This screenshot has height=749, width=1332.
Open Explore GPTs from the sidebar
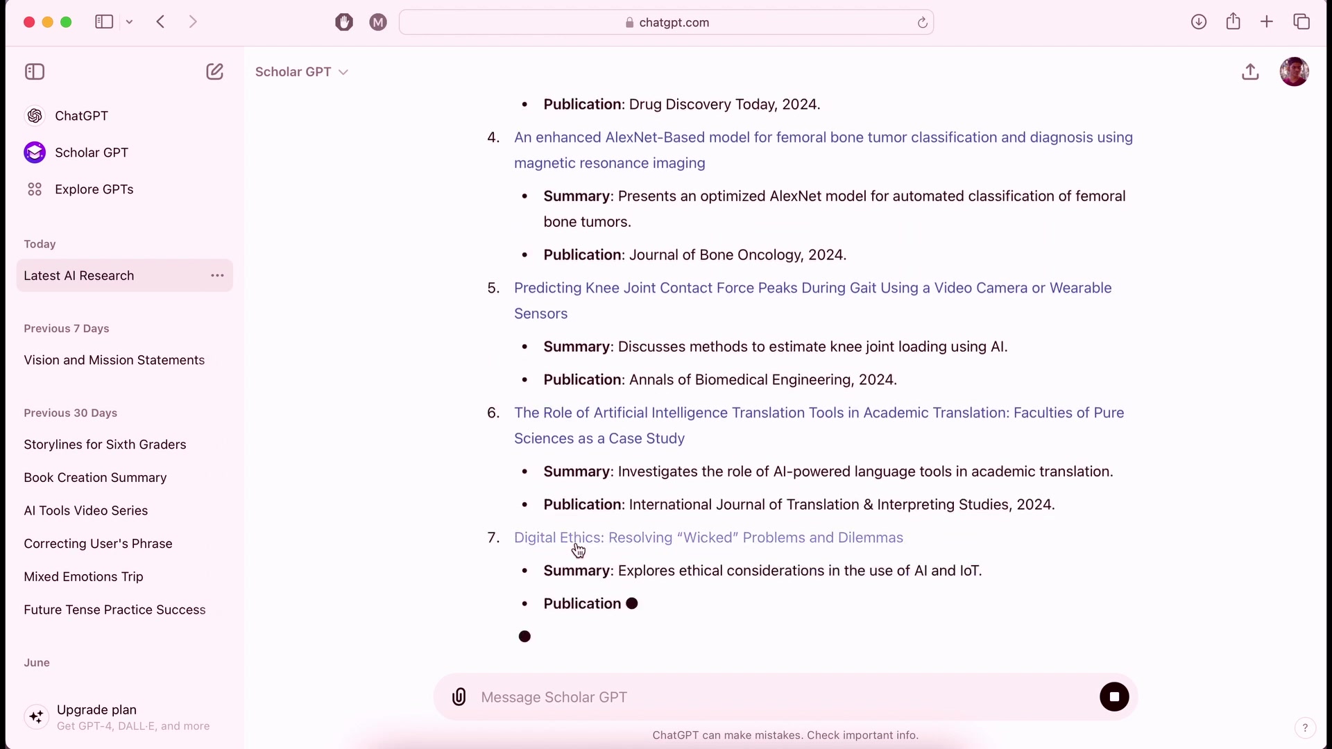tap(94, 189)
